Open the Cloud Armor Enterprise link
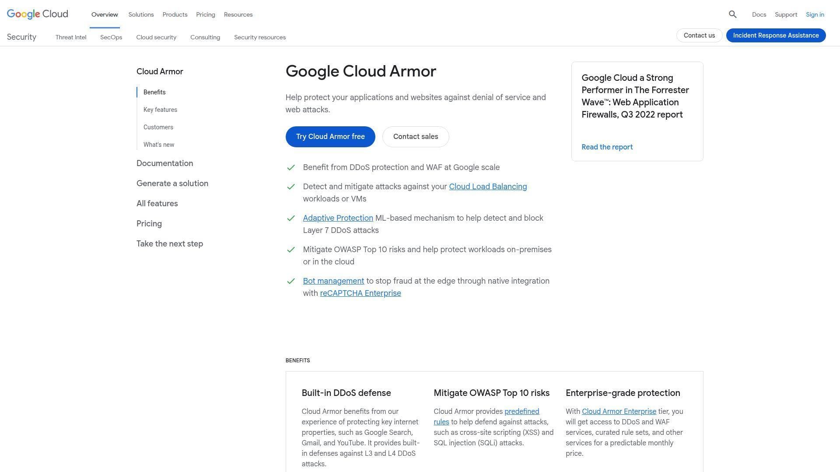The image size is (840, 472). [619, 411]
